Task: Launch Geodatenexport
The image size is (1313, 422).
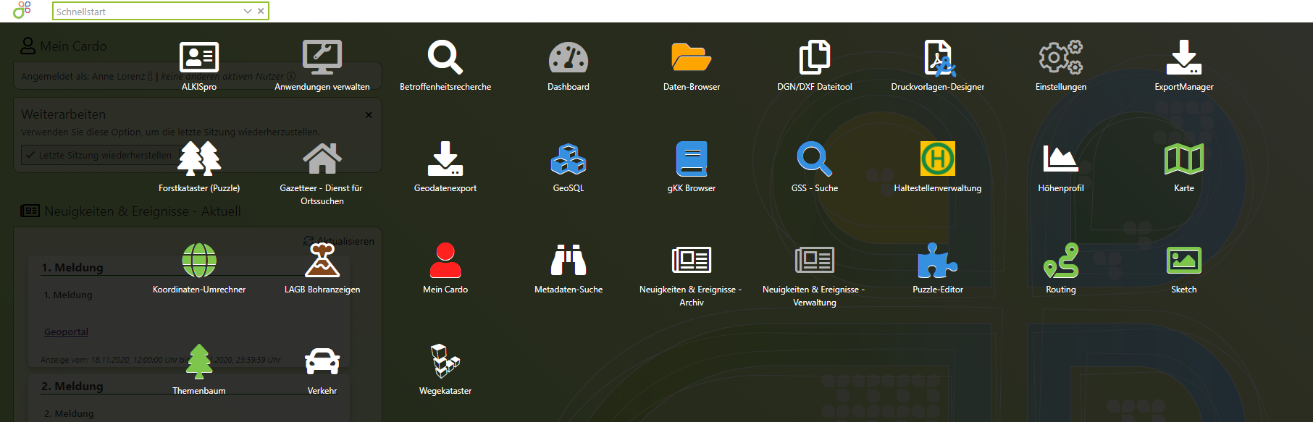Action: [445, 159]
